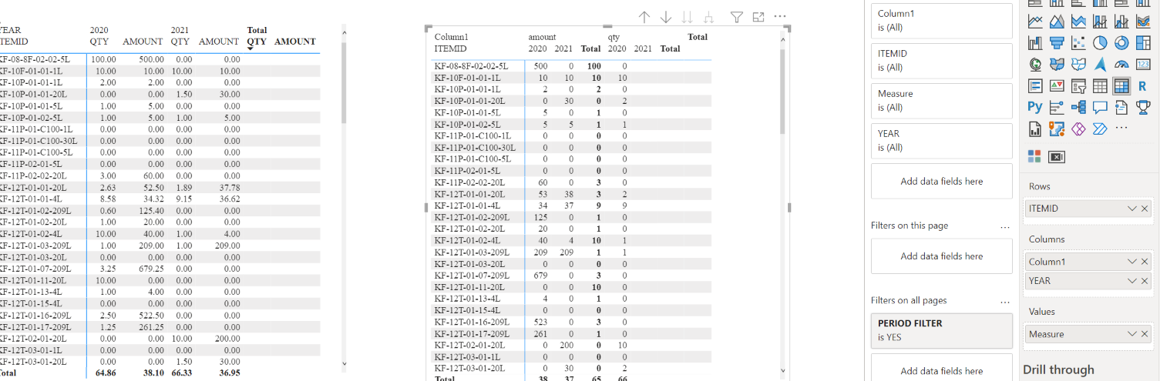Select the decomposition tree visualization
The image size is (1160, 381).
(1078, 107)
